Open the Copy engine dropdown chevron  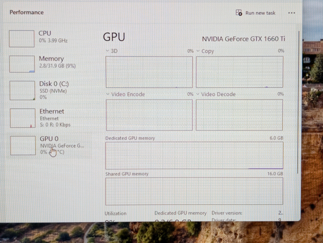(x=198, y=51)
